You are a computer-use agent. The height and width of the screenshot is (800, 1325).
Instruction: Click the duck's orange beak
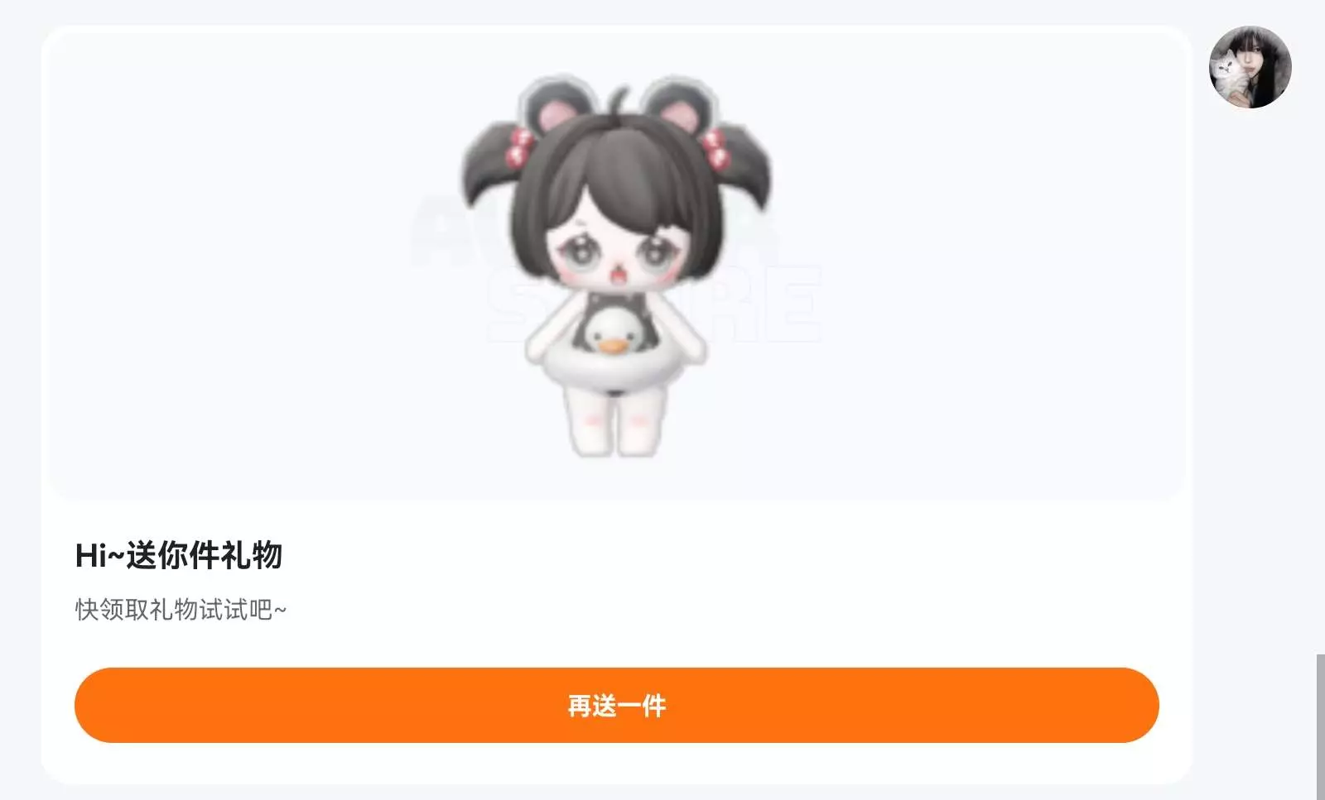(x=612, y=346)
